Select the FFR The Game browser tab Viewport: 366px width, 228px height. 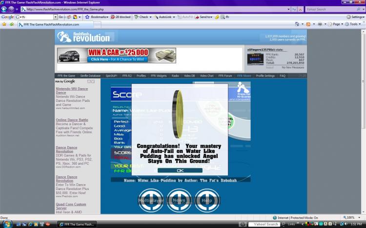(56, 24)
